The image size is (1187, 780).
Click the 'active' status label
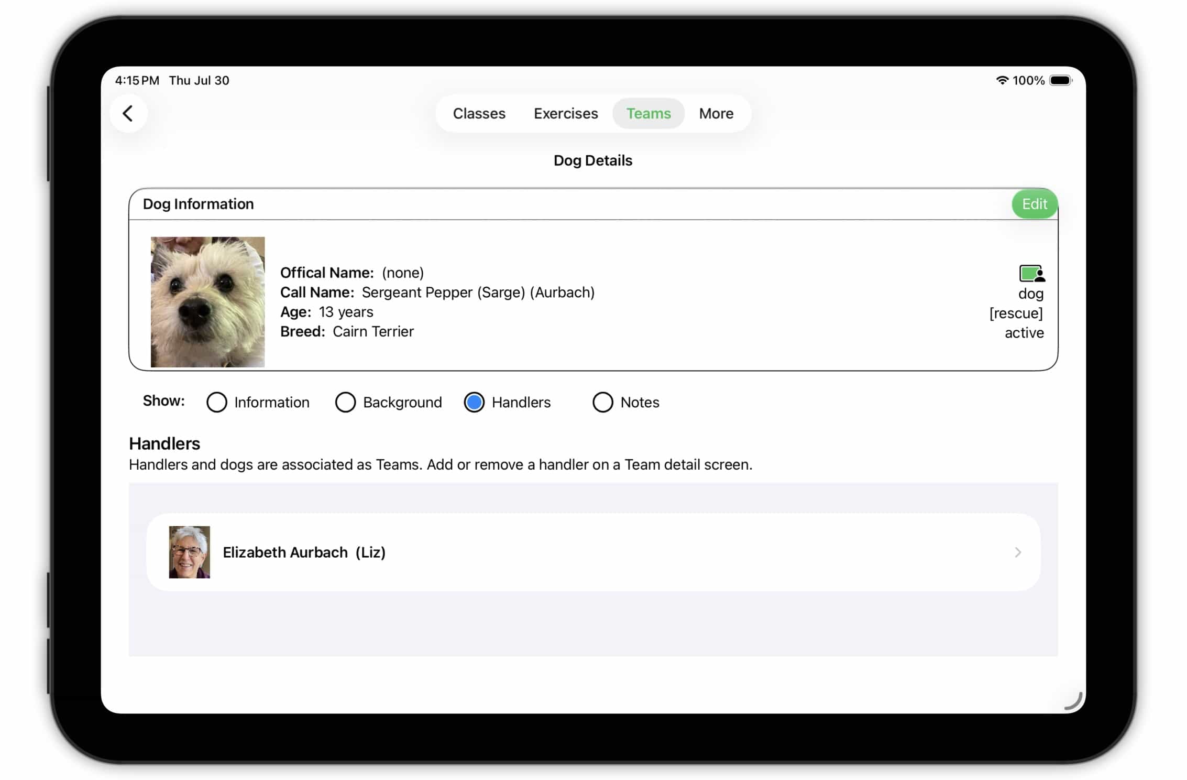tap(1024, 333)
